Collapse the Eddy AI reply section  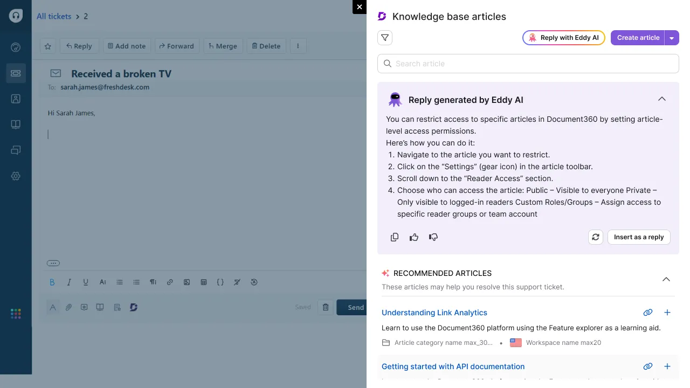[x=662, y=99]
